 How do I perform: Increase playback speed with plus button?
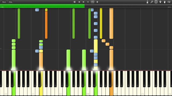point(97,2)
